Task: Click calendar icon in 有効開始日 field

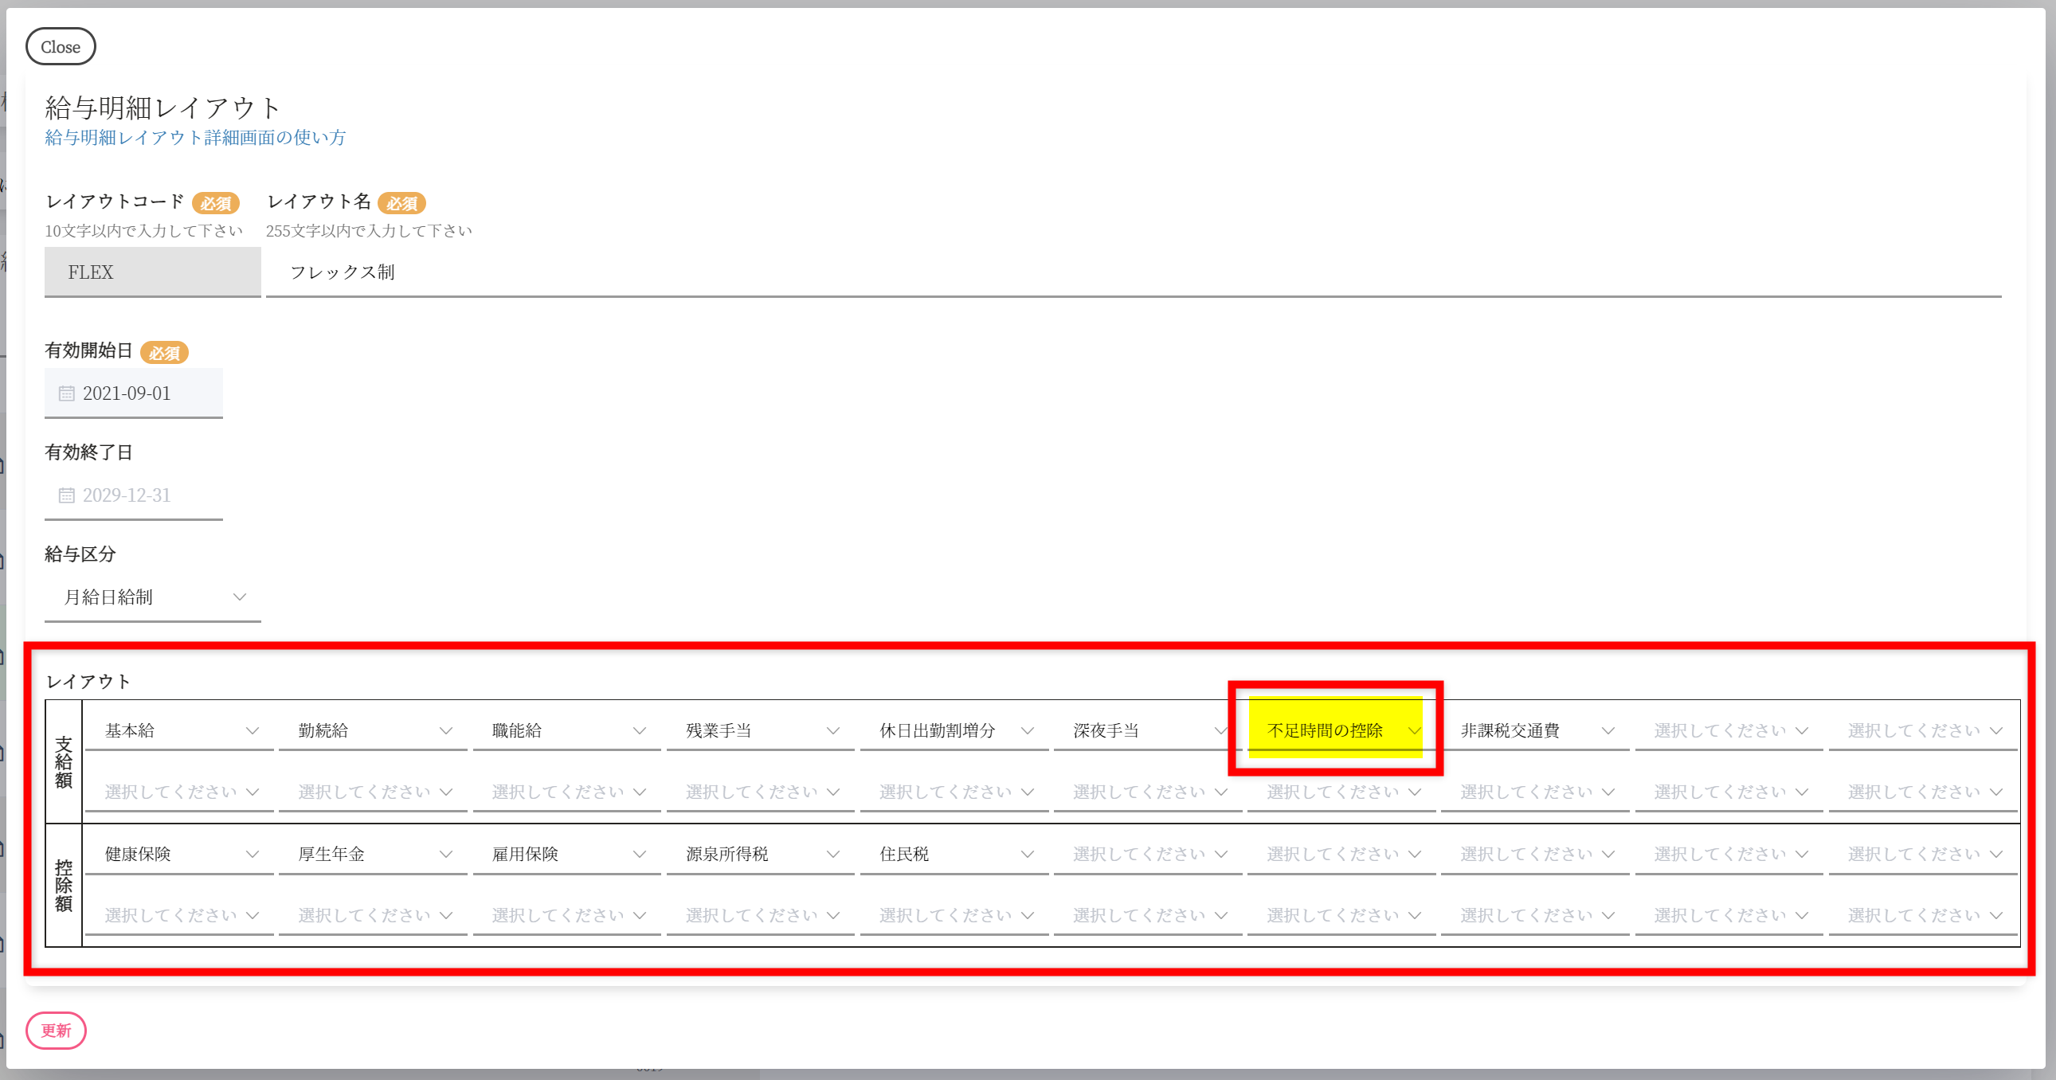Action: tap(66, 393)
